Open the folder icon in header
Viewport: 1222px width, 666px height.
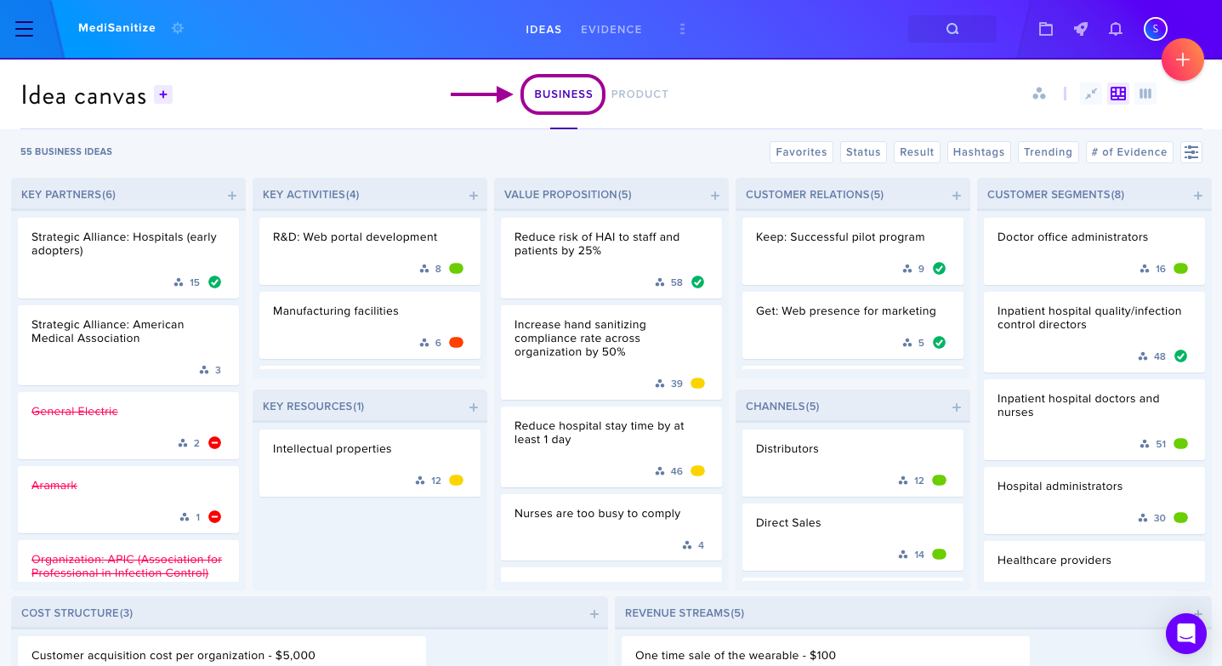click(x=1046, y=29)
